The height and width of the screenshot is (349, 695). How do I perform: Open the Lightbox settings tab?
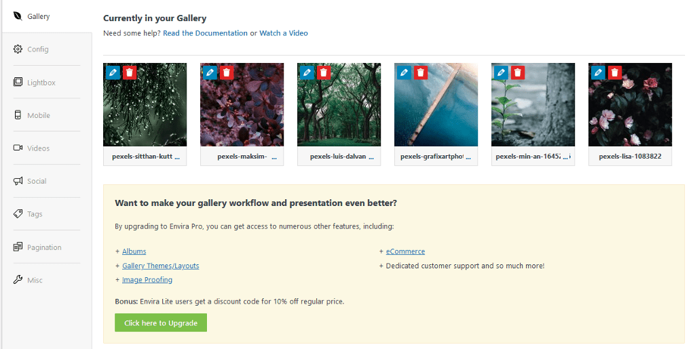[x=41, y=83]
